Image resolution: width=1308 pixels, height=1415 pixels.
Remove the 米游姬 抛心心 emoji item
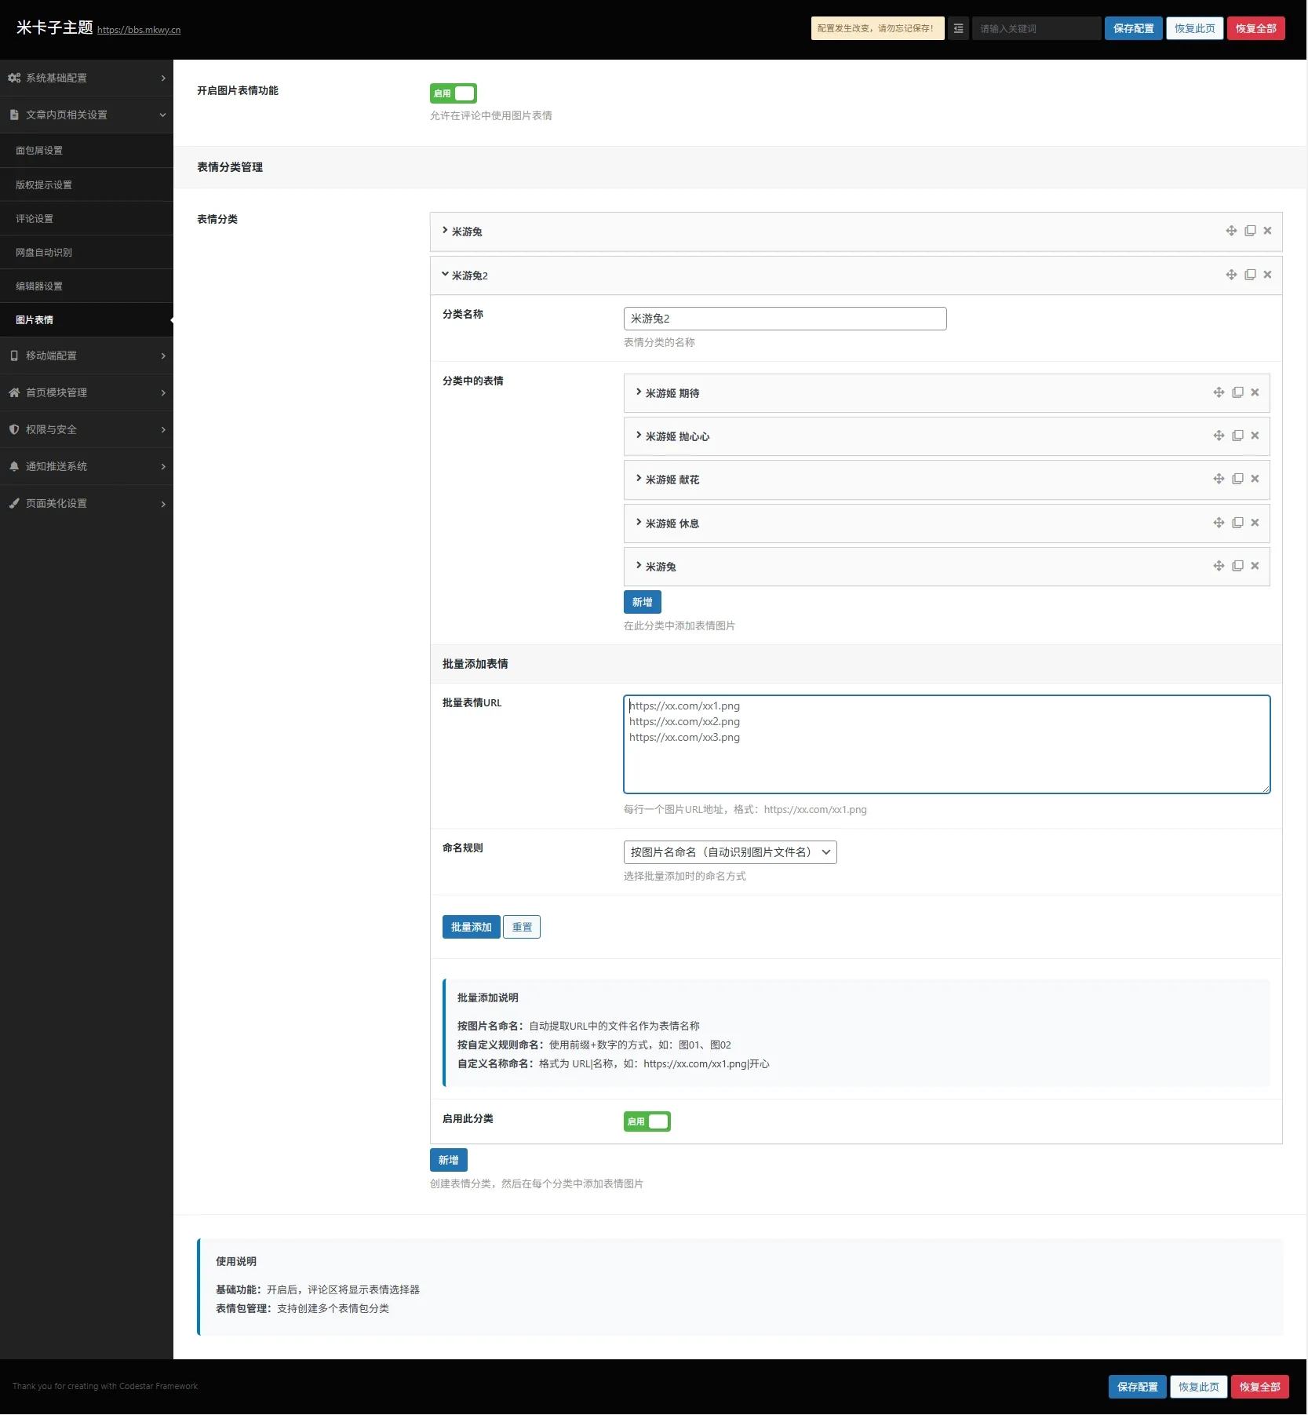[1255, 436]
